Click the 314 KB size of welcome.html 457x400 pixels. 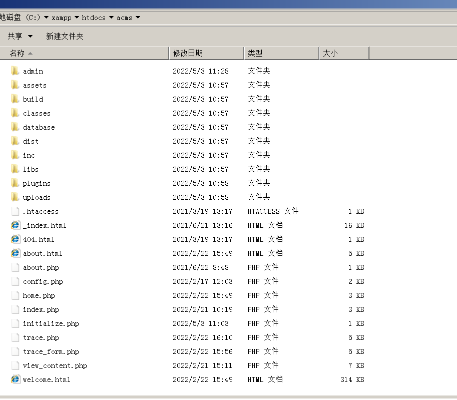[352, 379]
